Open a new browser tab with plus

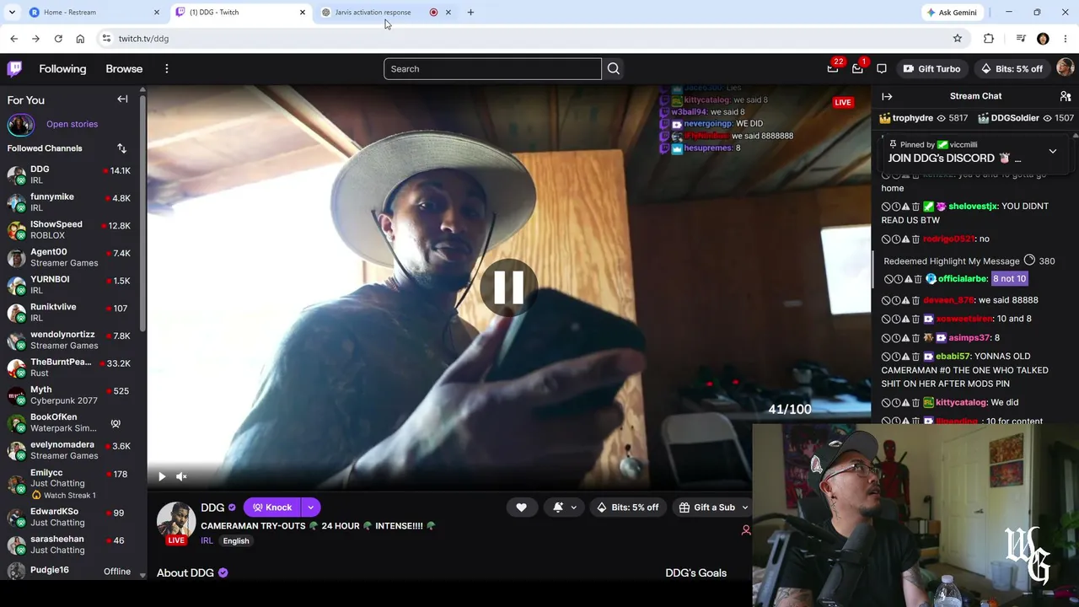pos(470,12)
